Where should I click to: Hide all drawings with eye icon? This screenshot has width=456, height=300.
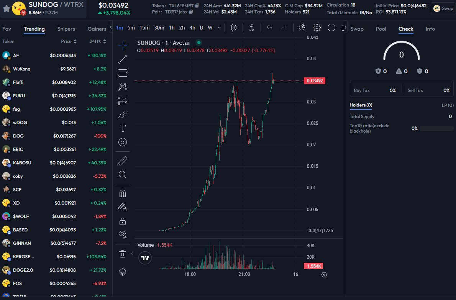(123, 234)
